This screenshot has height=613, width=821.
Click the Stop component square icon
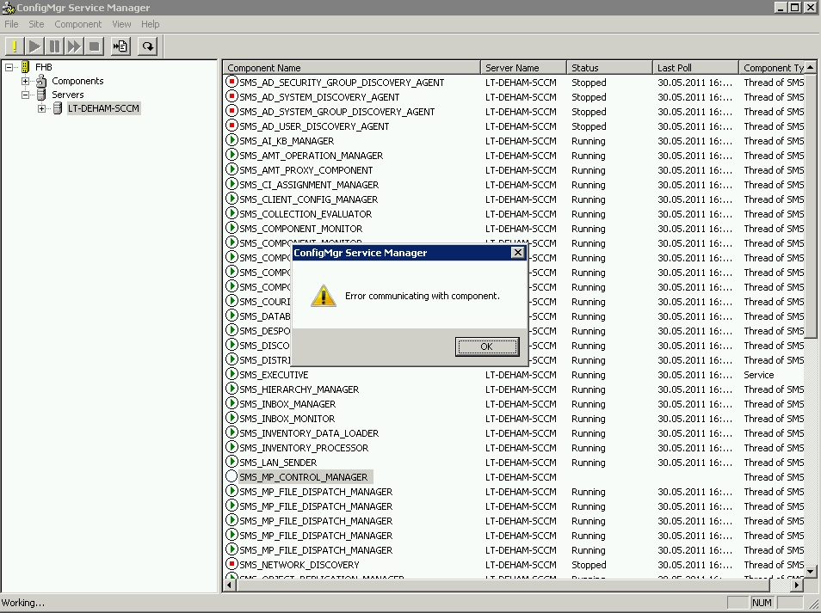(95, 46)
